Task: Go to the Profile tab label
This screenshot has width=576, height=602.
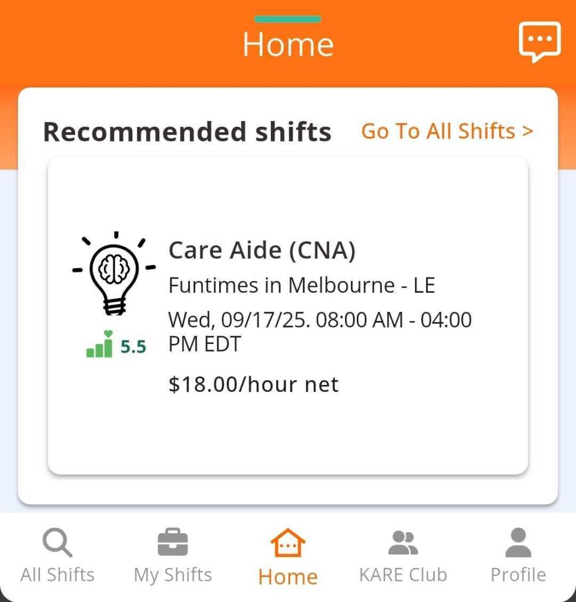Action: pyautogui.click(x=518, y=574)
